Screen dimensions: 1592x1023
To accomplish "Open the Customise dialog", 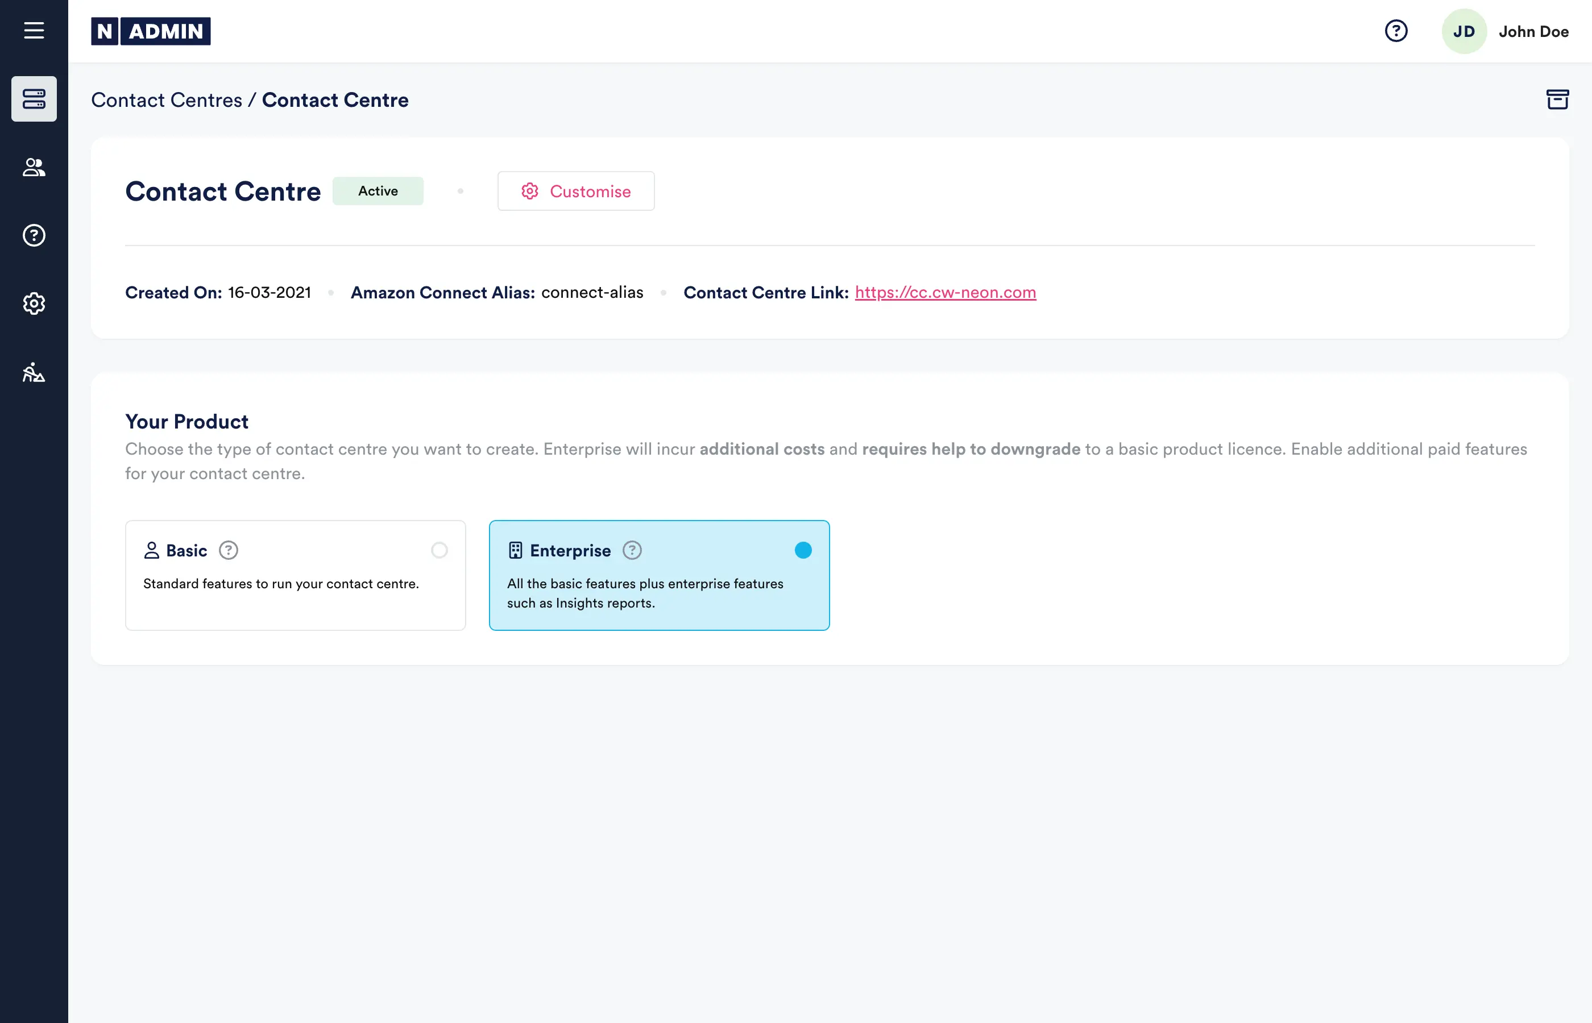I will 575,192.
